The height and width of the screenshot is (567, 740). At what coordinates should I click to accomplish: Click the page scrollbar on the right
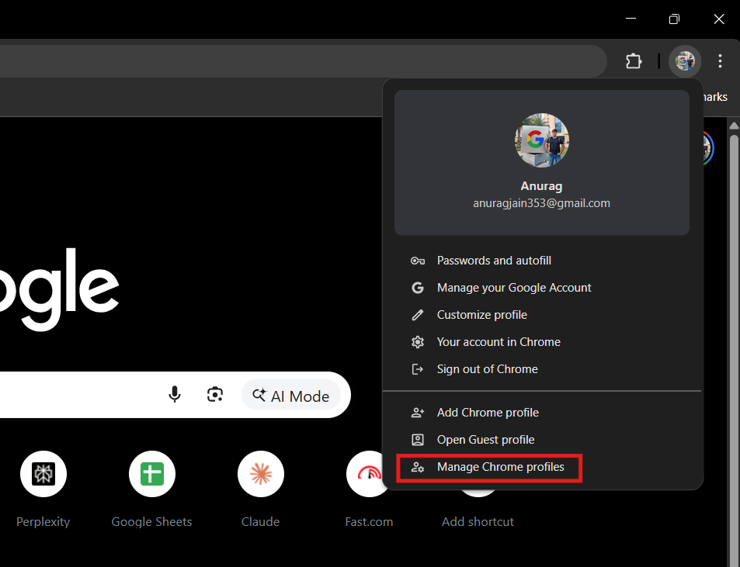point(733,233)
